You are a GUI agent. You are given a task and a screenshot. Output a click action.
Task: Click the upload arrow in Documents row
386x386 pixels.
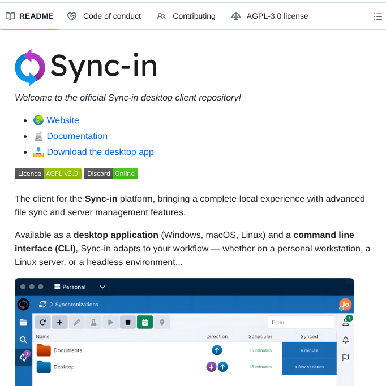(217, 350)
